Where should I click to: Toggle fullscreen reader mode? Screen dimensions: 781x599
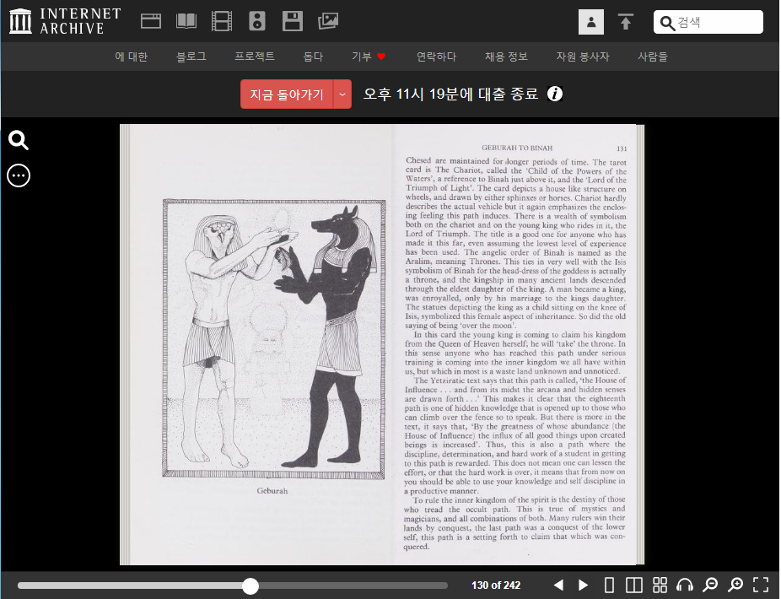point(761,585)
